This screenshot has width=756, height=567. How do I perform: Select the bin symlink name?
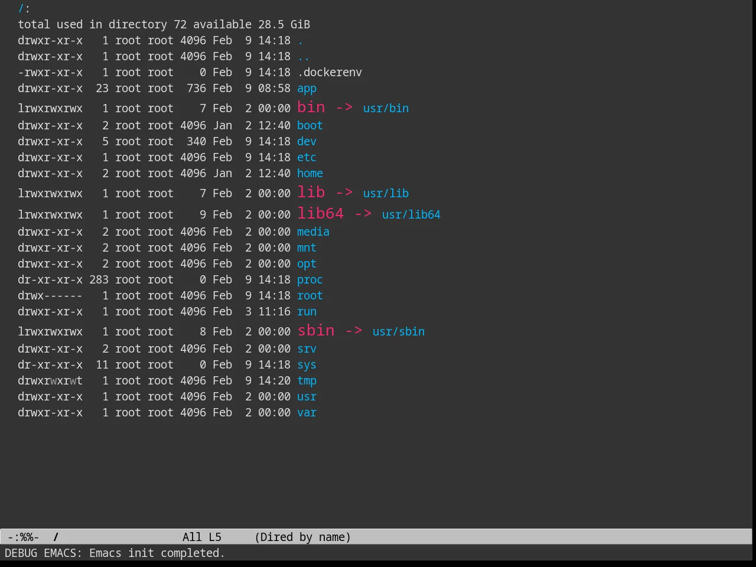(x=311, y=107)
